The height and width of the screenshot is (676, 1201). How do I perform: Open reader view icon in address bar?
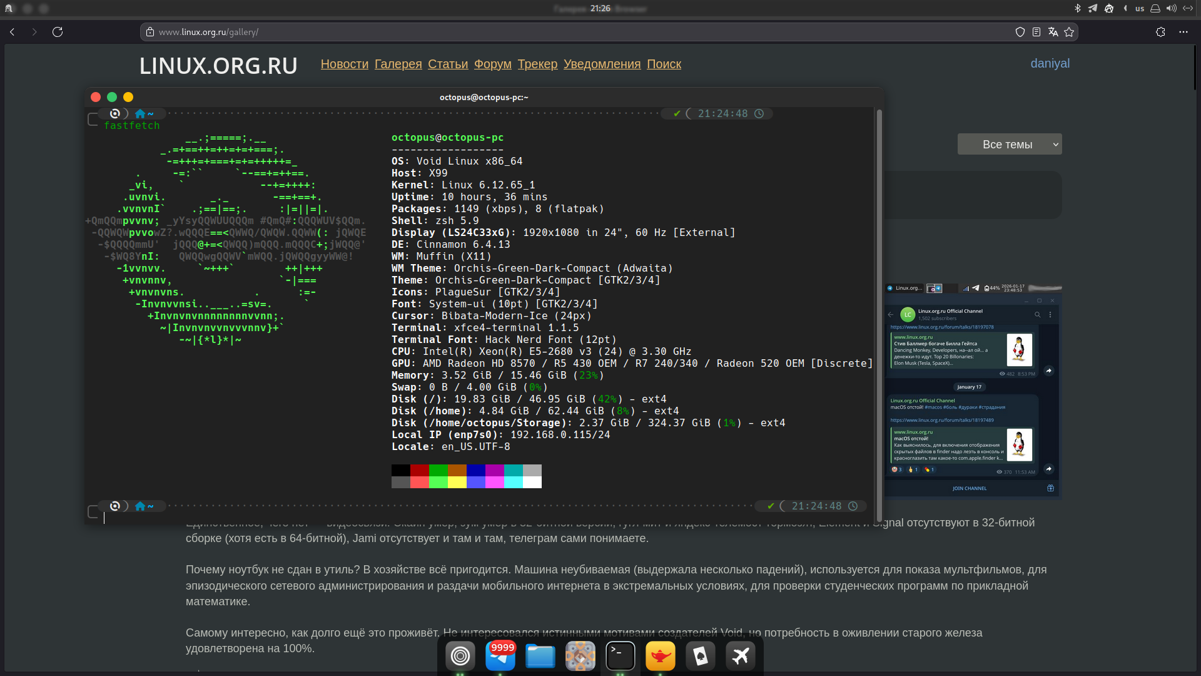pos(1036,32)
